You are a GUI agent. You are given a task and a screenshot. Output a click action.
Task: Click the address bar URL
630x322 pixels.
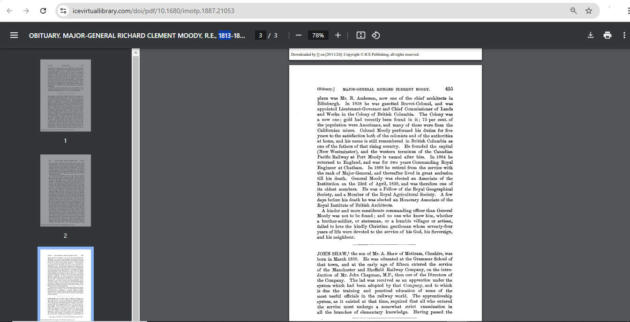pos(153,11)
